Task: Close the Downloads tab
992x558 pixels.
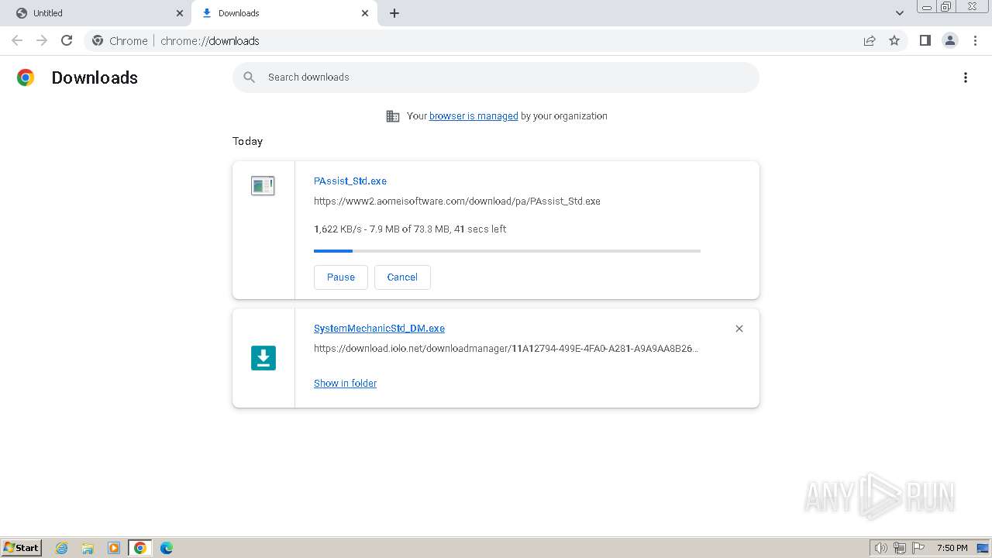Action: tap(365, 13)
